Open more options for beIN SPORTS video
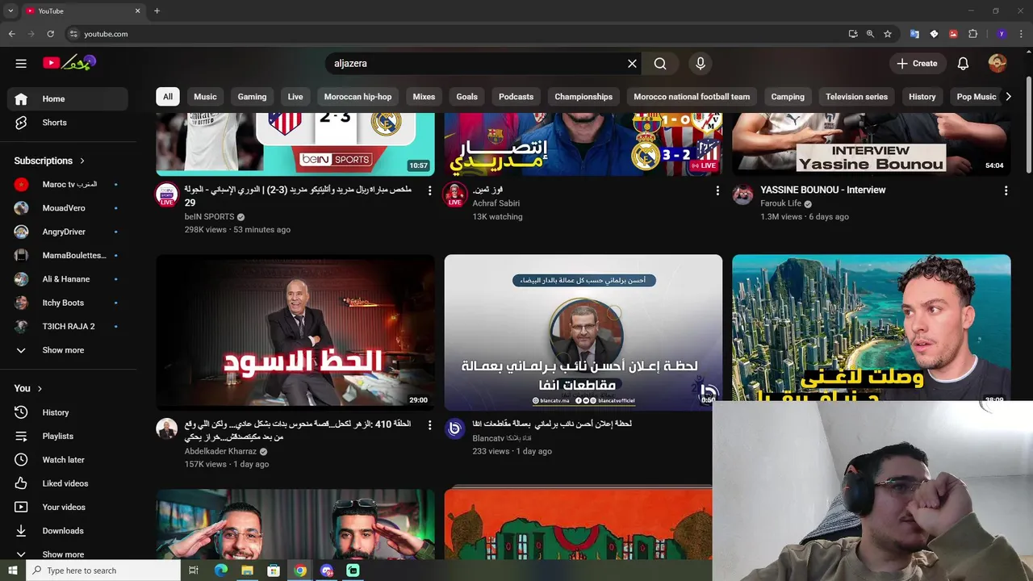Image resolution: width=1033 pixels, height=581 pixels. click(x=429, y=190)
